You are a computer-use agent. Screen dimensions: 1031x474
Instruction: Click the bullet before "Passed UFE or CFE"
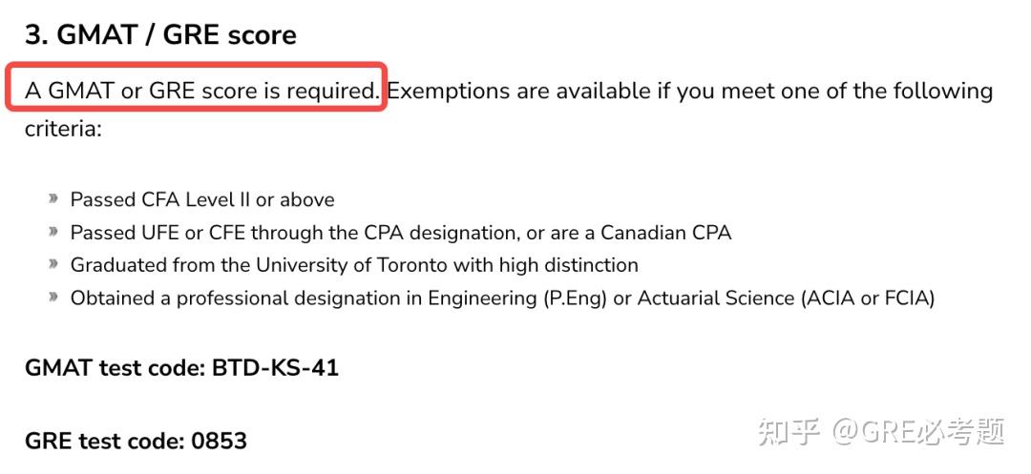tap(53, 232)
